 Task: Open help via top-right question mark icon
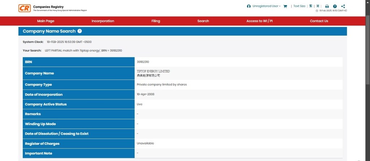(335, 6)
